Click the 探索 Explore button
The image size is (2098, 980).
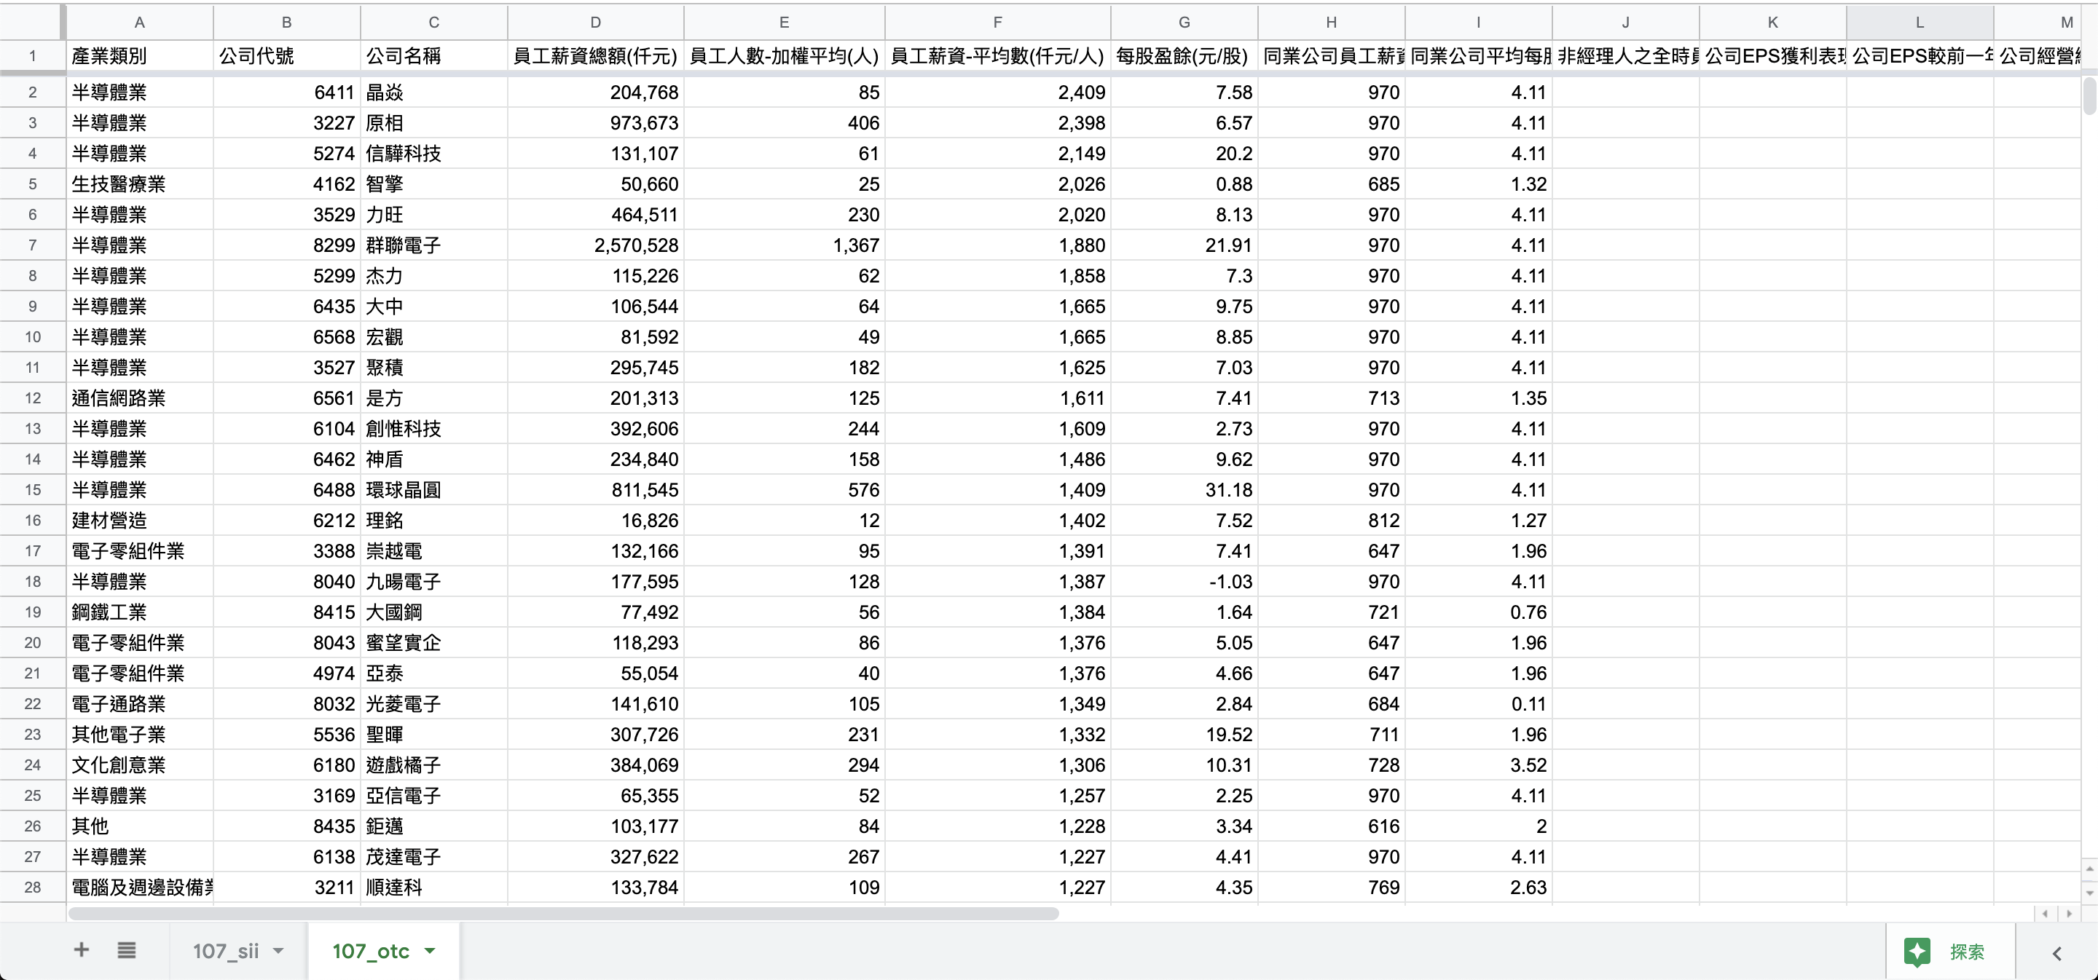pyautogui.click(x=1951, y=952)
